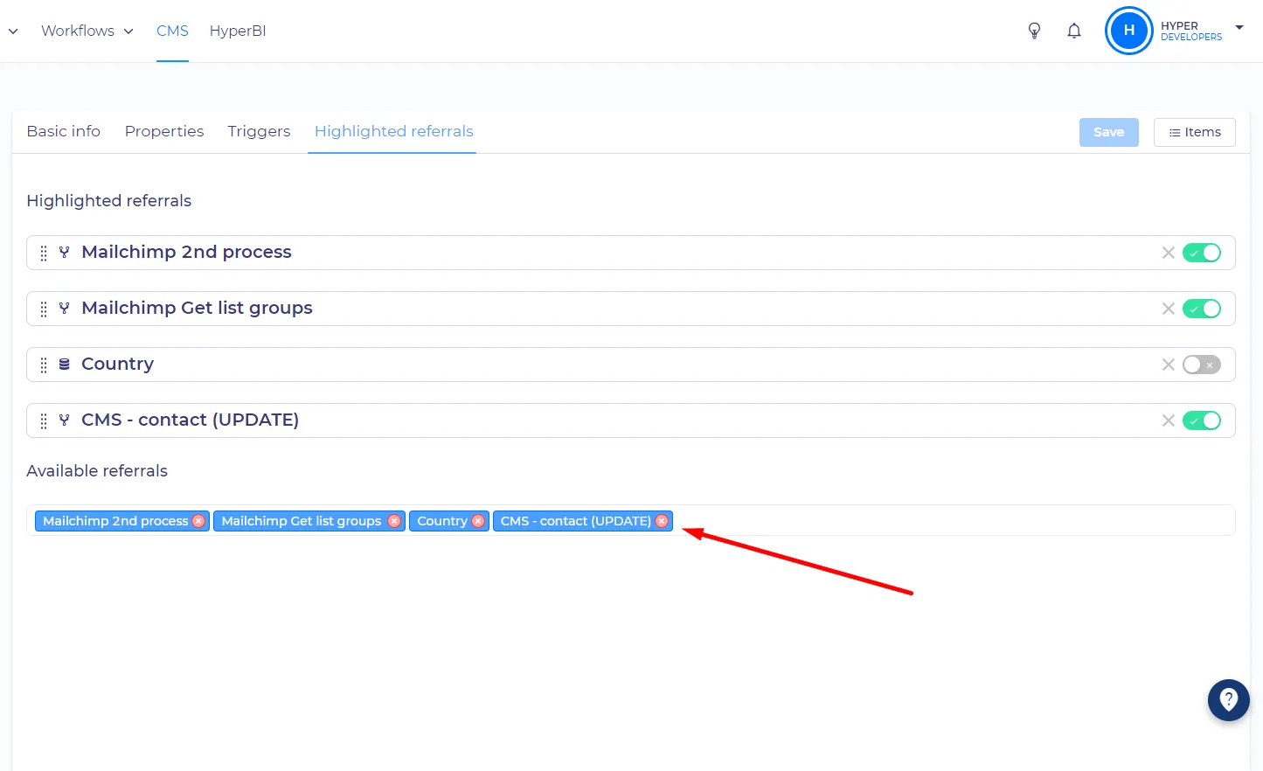Screen dimensions: 1263x771
Task: Go to HyperBI
Action: [x=238, y=31]
